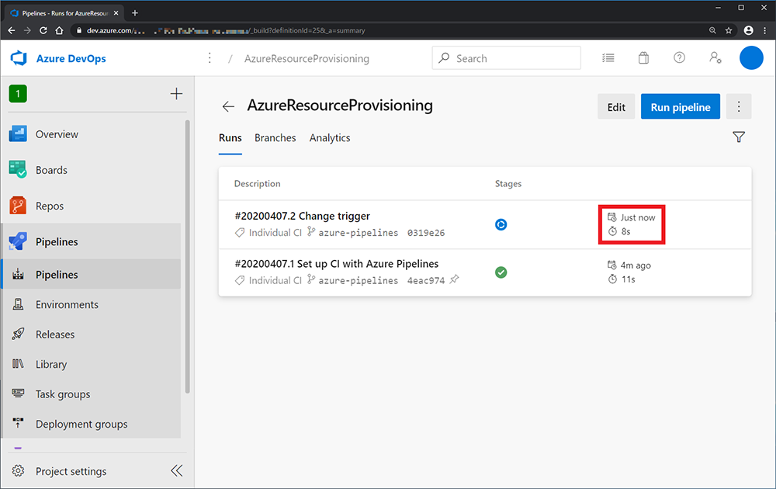776x489 pixels.
Task: Close the Pipelines browser tab
Action: coord(116,13)
